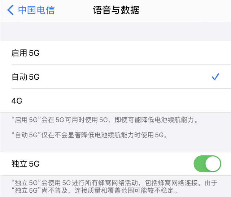231x197 pixels.
Task: Tap the green track of the 独立 5G switch
Action: (x=199, y=164)
